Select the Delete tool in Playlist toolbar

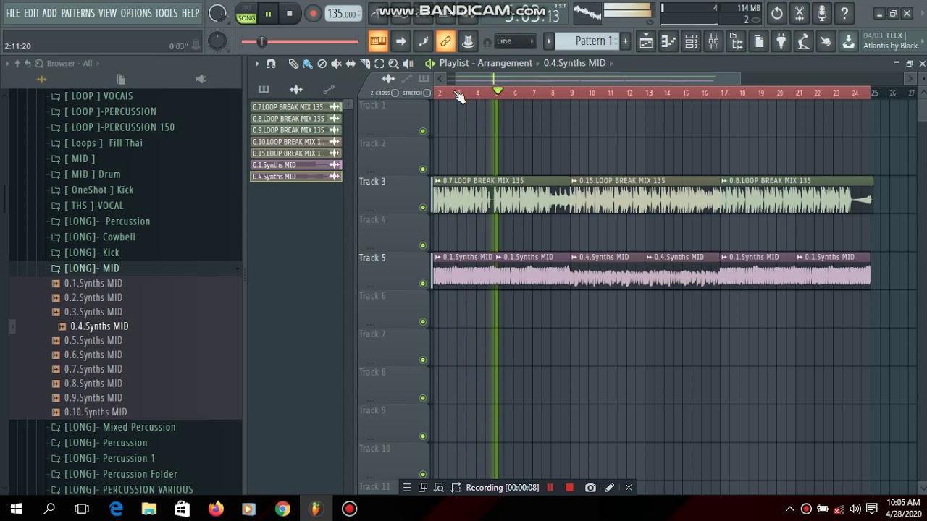point(322,64)
